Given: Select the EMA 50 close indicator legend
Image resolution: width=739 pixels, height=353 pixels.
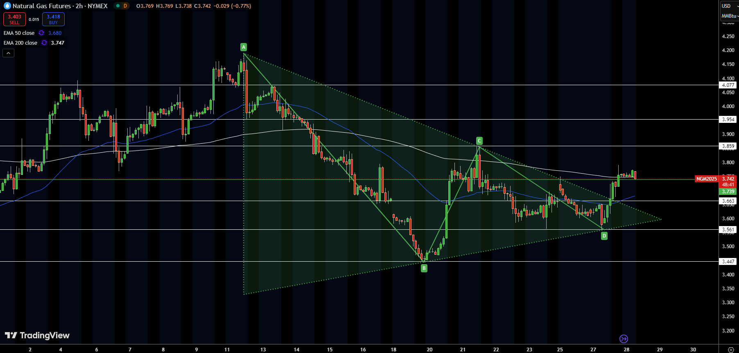Looking at the screenshot, I should pyautogui.click(x=19, y=33).
